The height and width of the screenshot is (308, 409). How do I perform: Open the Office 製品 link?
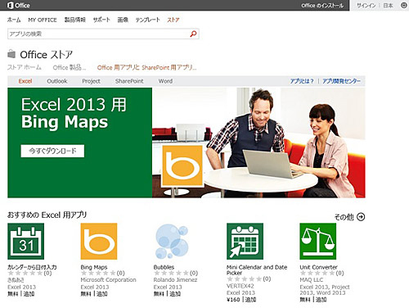pyautogui.click(x=70, y=67)
